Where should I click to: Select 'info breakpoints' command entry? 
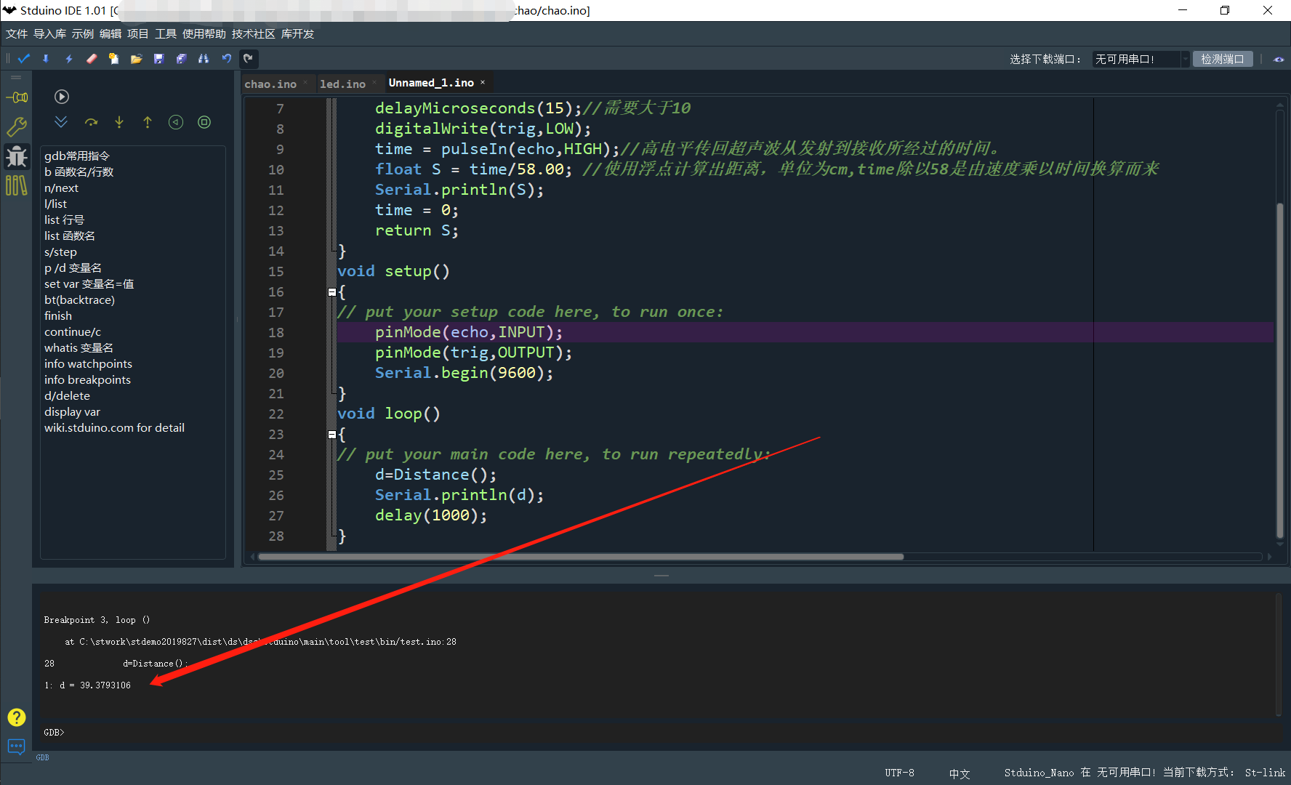[x=87, y=380]
